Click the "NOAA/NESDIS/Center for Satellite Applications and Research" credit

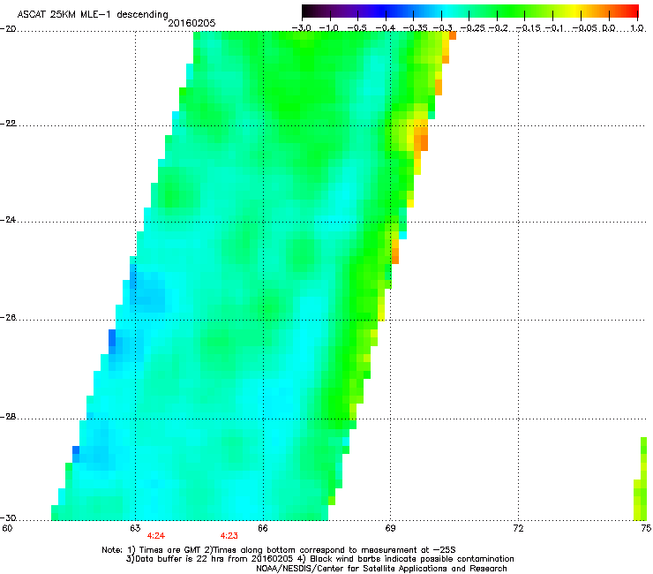pos(381,569)
